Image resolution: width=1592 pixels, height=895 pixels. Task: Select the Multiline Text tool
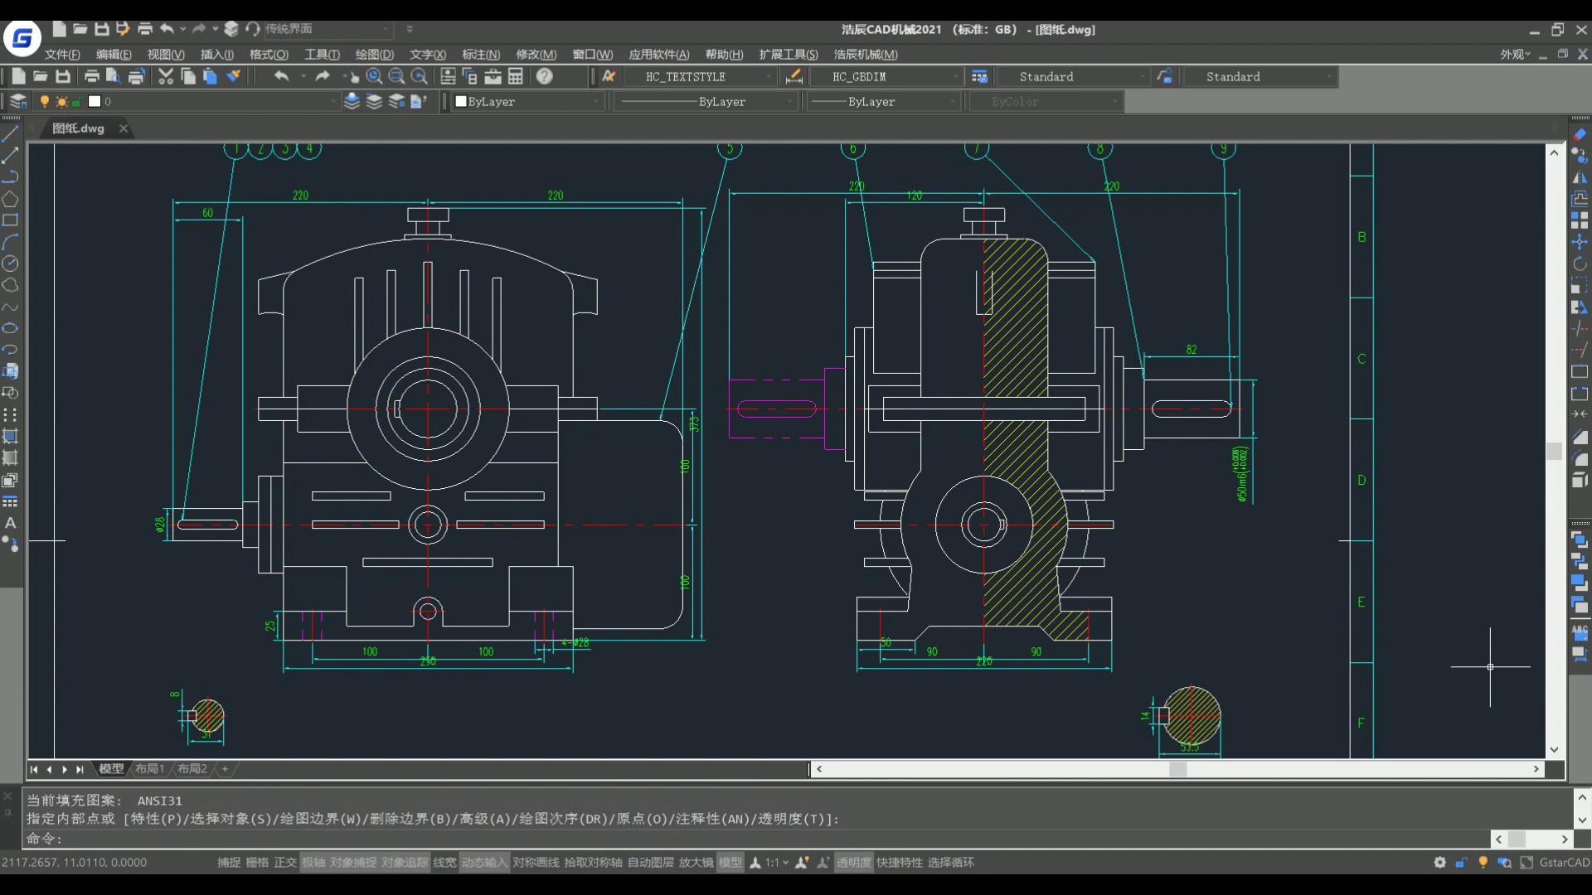(10, 523)
